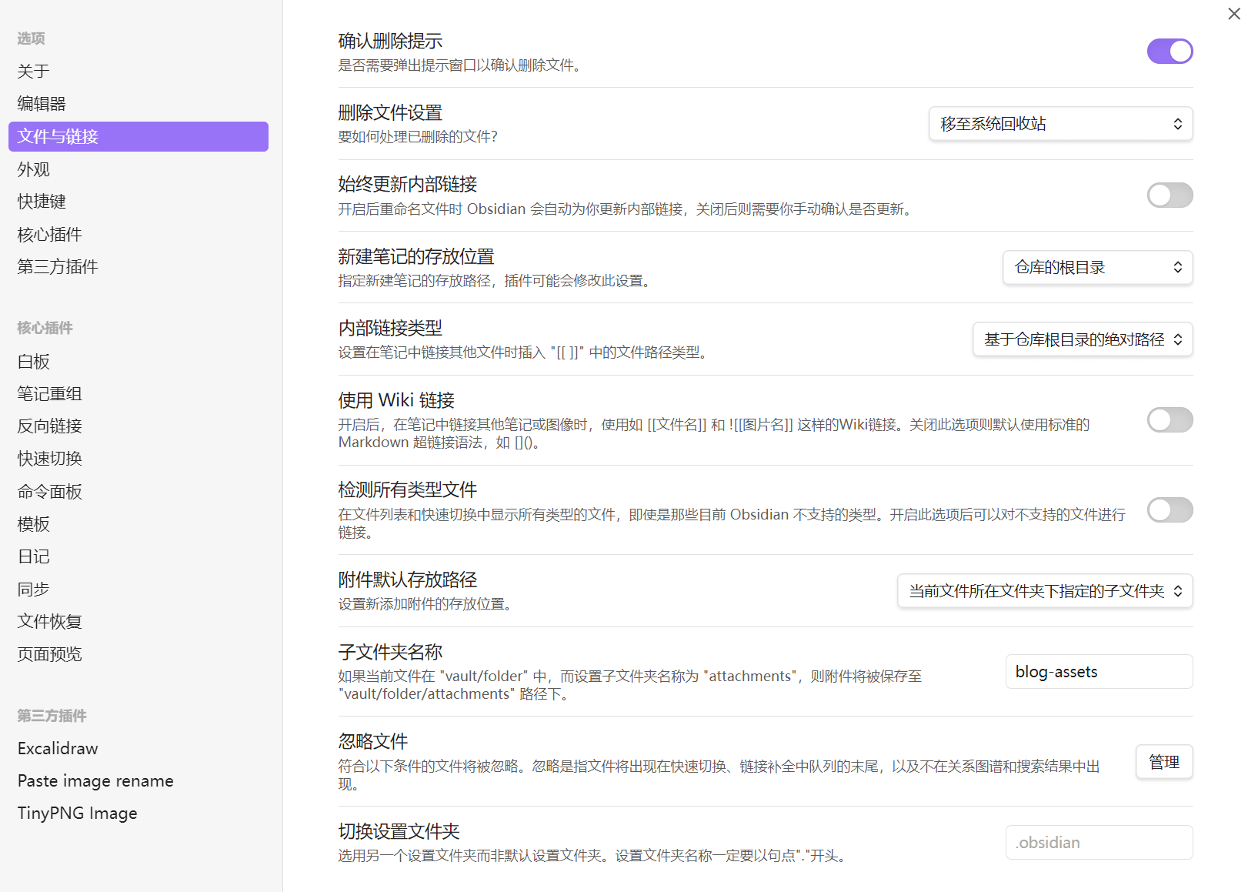Image resolution: width=1248 pixels, height=892 pixels.
Task: Turn on 使用 Wiki 链接 switch
Action: tap(1169, 420)
